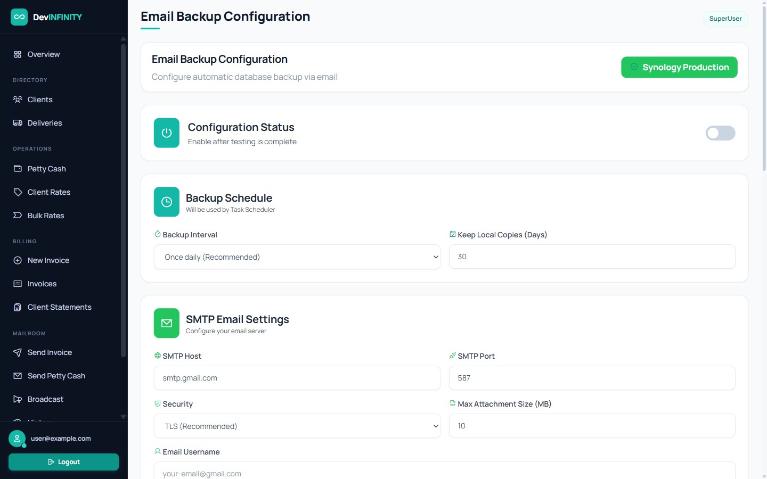767x479 pixels.
Task: Click the clock icon beside Backup Schedule
Action: pyautogui.click(x=167, y=202)
